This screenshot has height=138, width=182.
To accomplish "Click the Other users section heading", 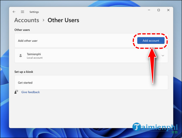I will [x=22, y=30].
